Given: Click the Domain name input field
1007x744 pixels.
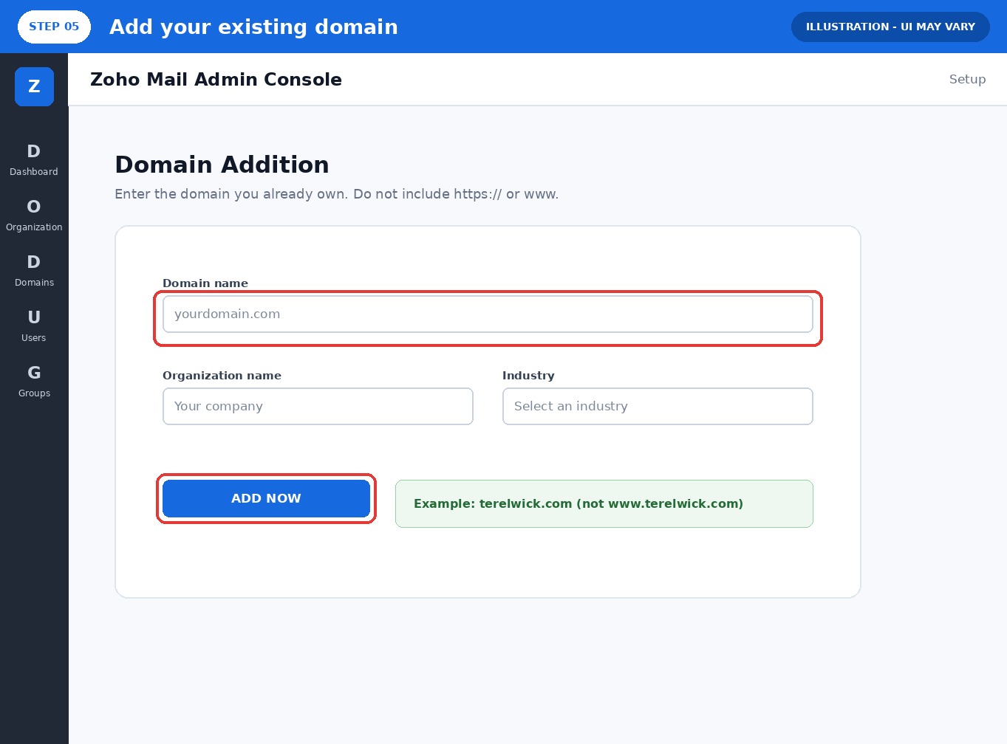Looking at the screenshot, I should click(x=488, y=314).
